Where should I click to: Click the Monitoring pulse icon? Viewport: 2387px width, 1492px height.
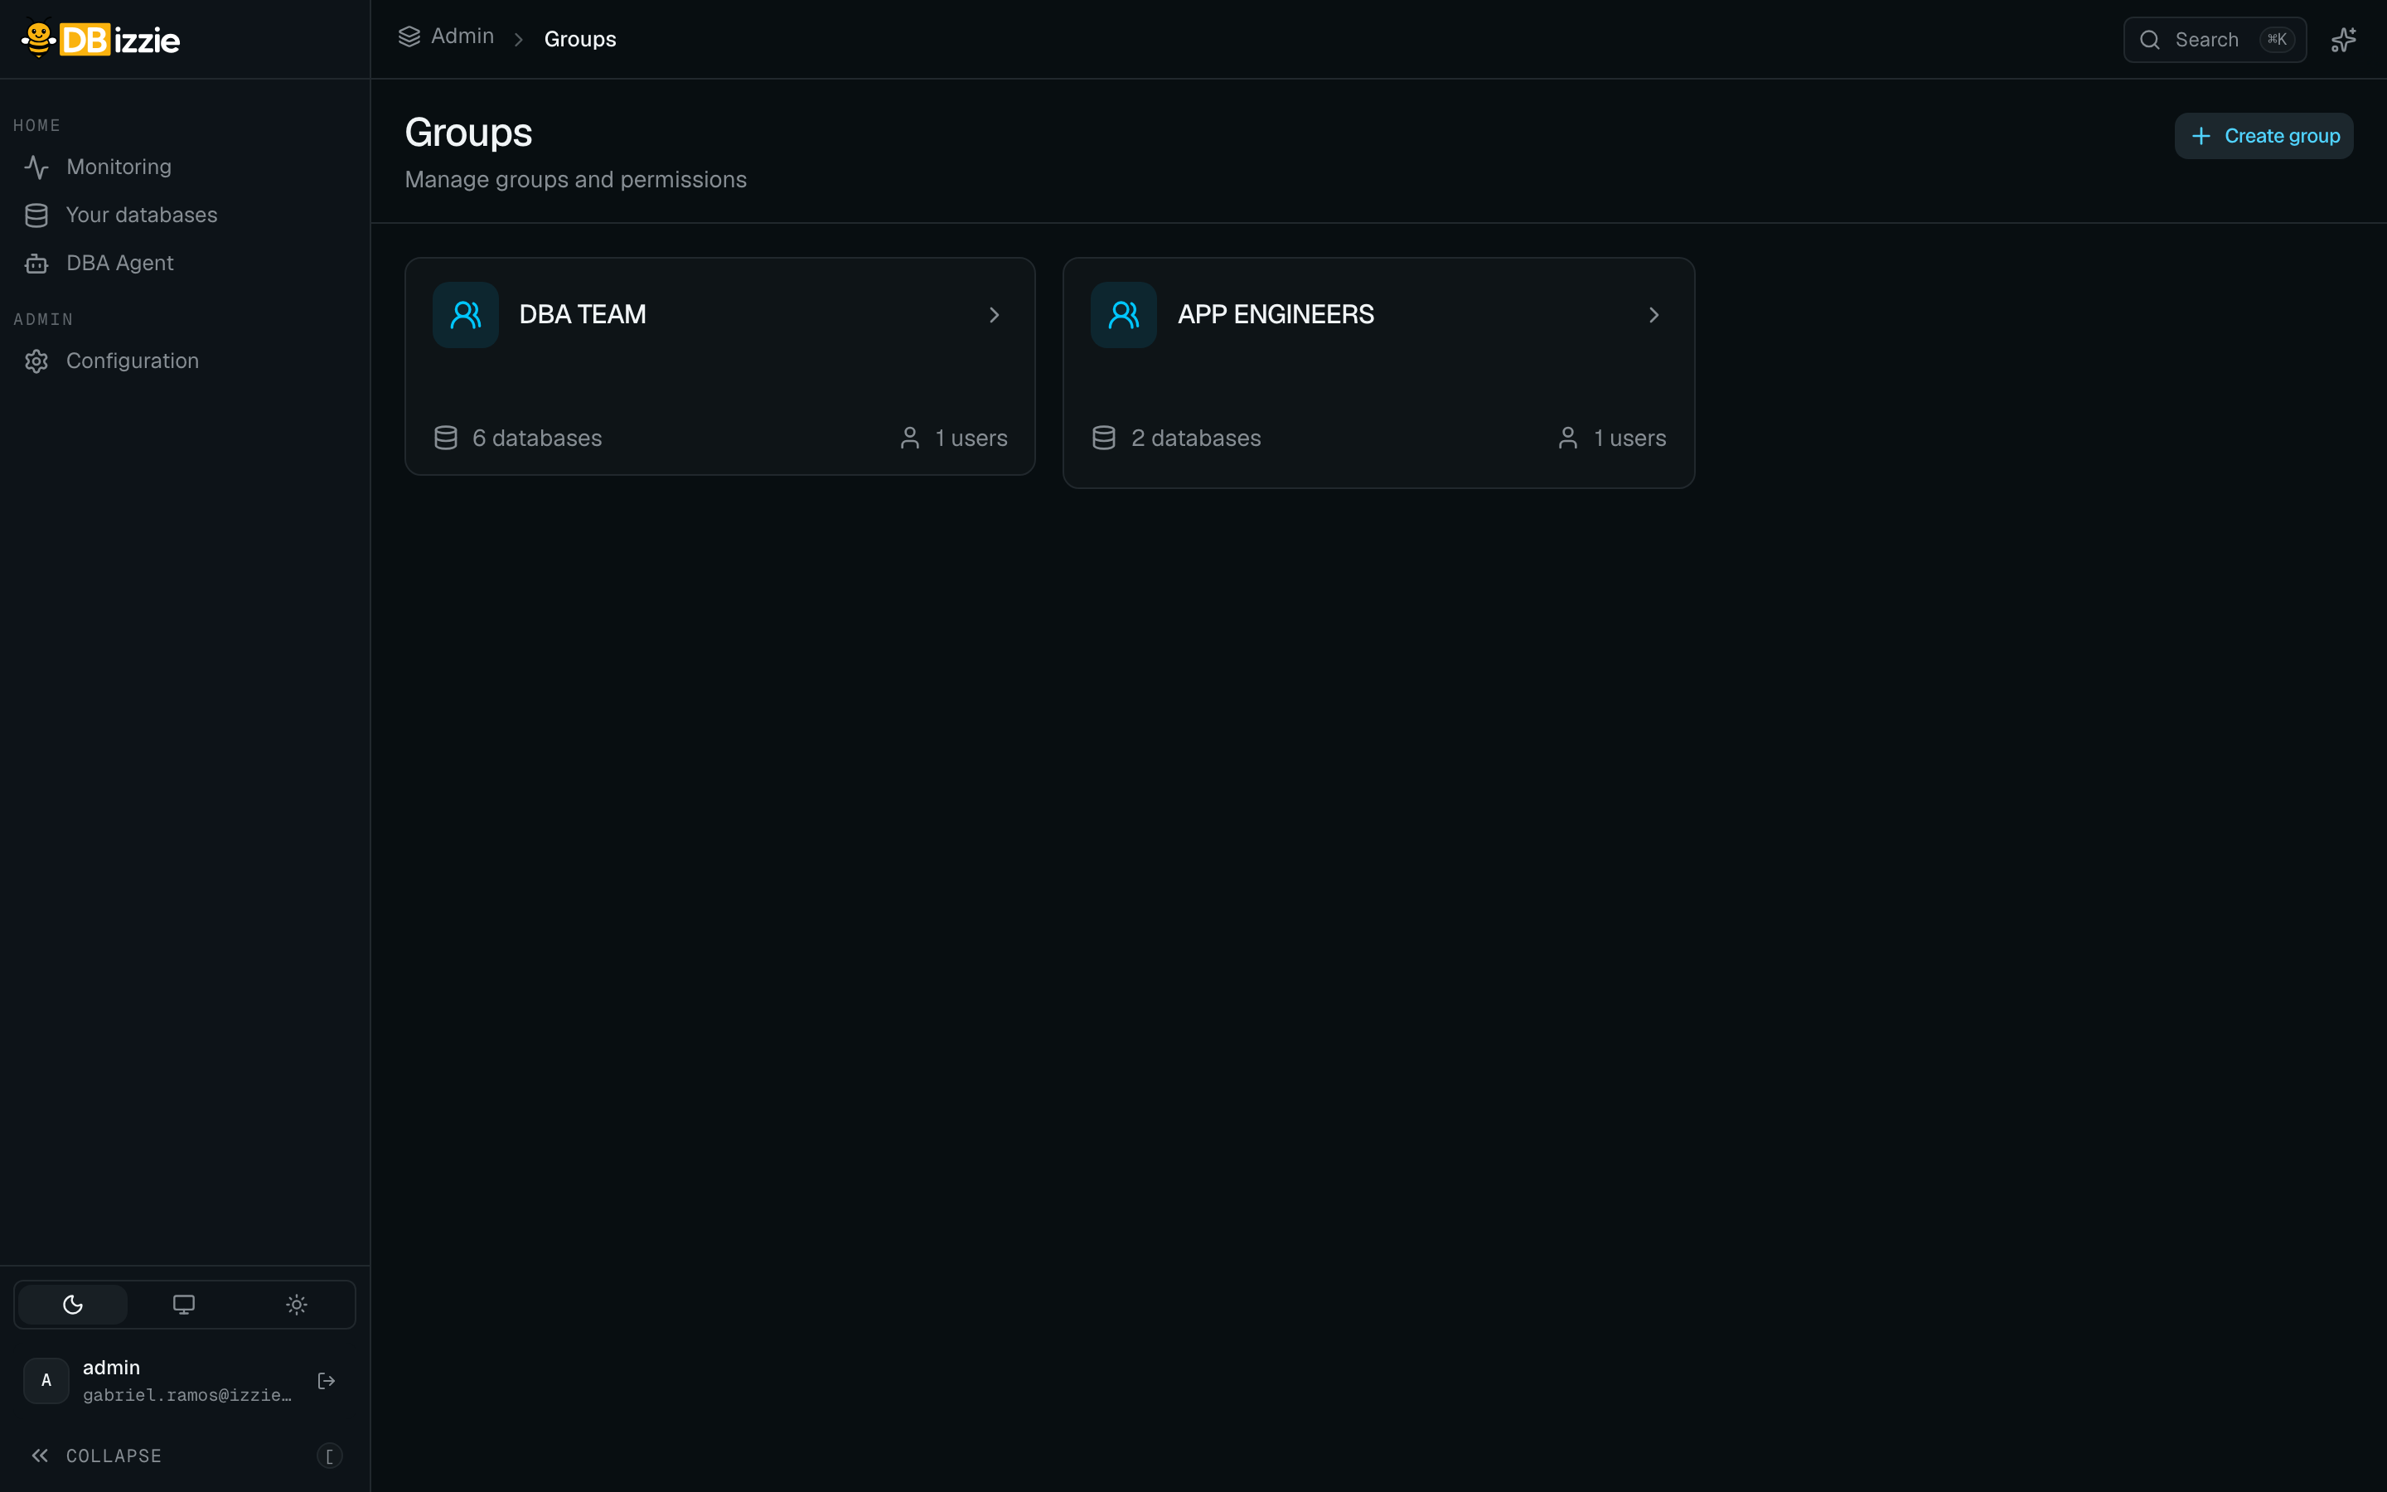click(36, 167)
